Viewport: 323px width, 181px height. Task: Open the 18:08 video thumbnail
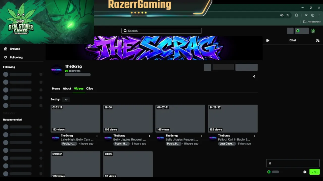pos(128,119)
